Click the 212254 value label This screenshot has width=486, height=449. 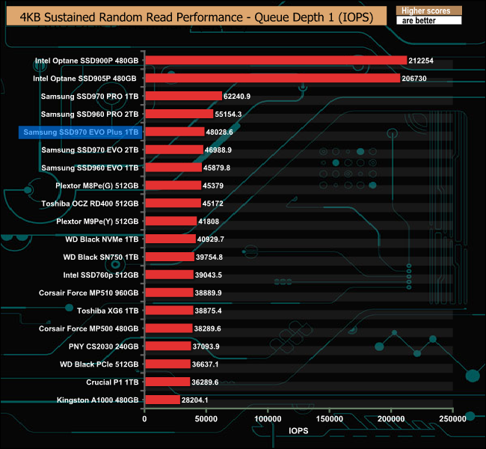(x=421, y=61)
